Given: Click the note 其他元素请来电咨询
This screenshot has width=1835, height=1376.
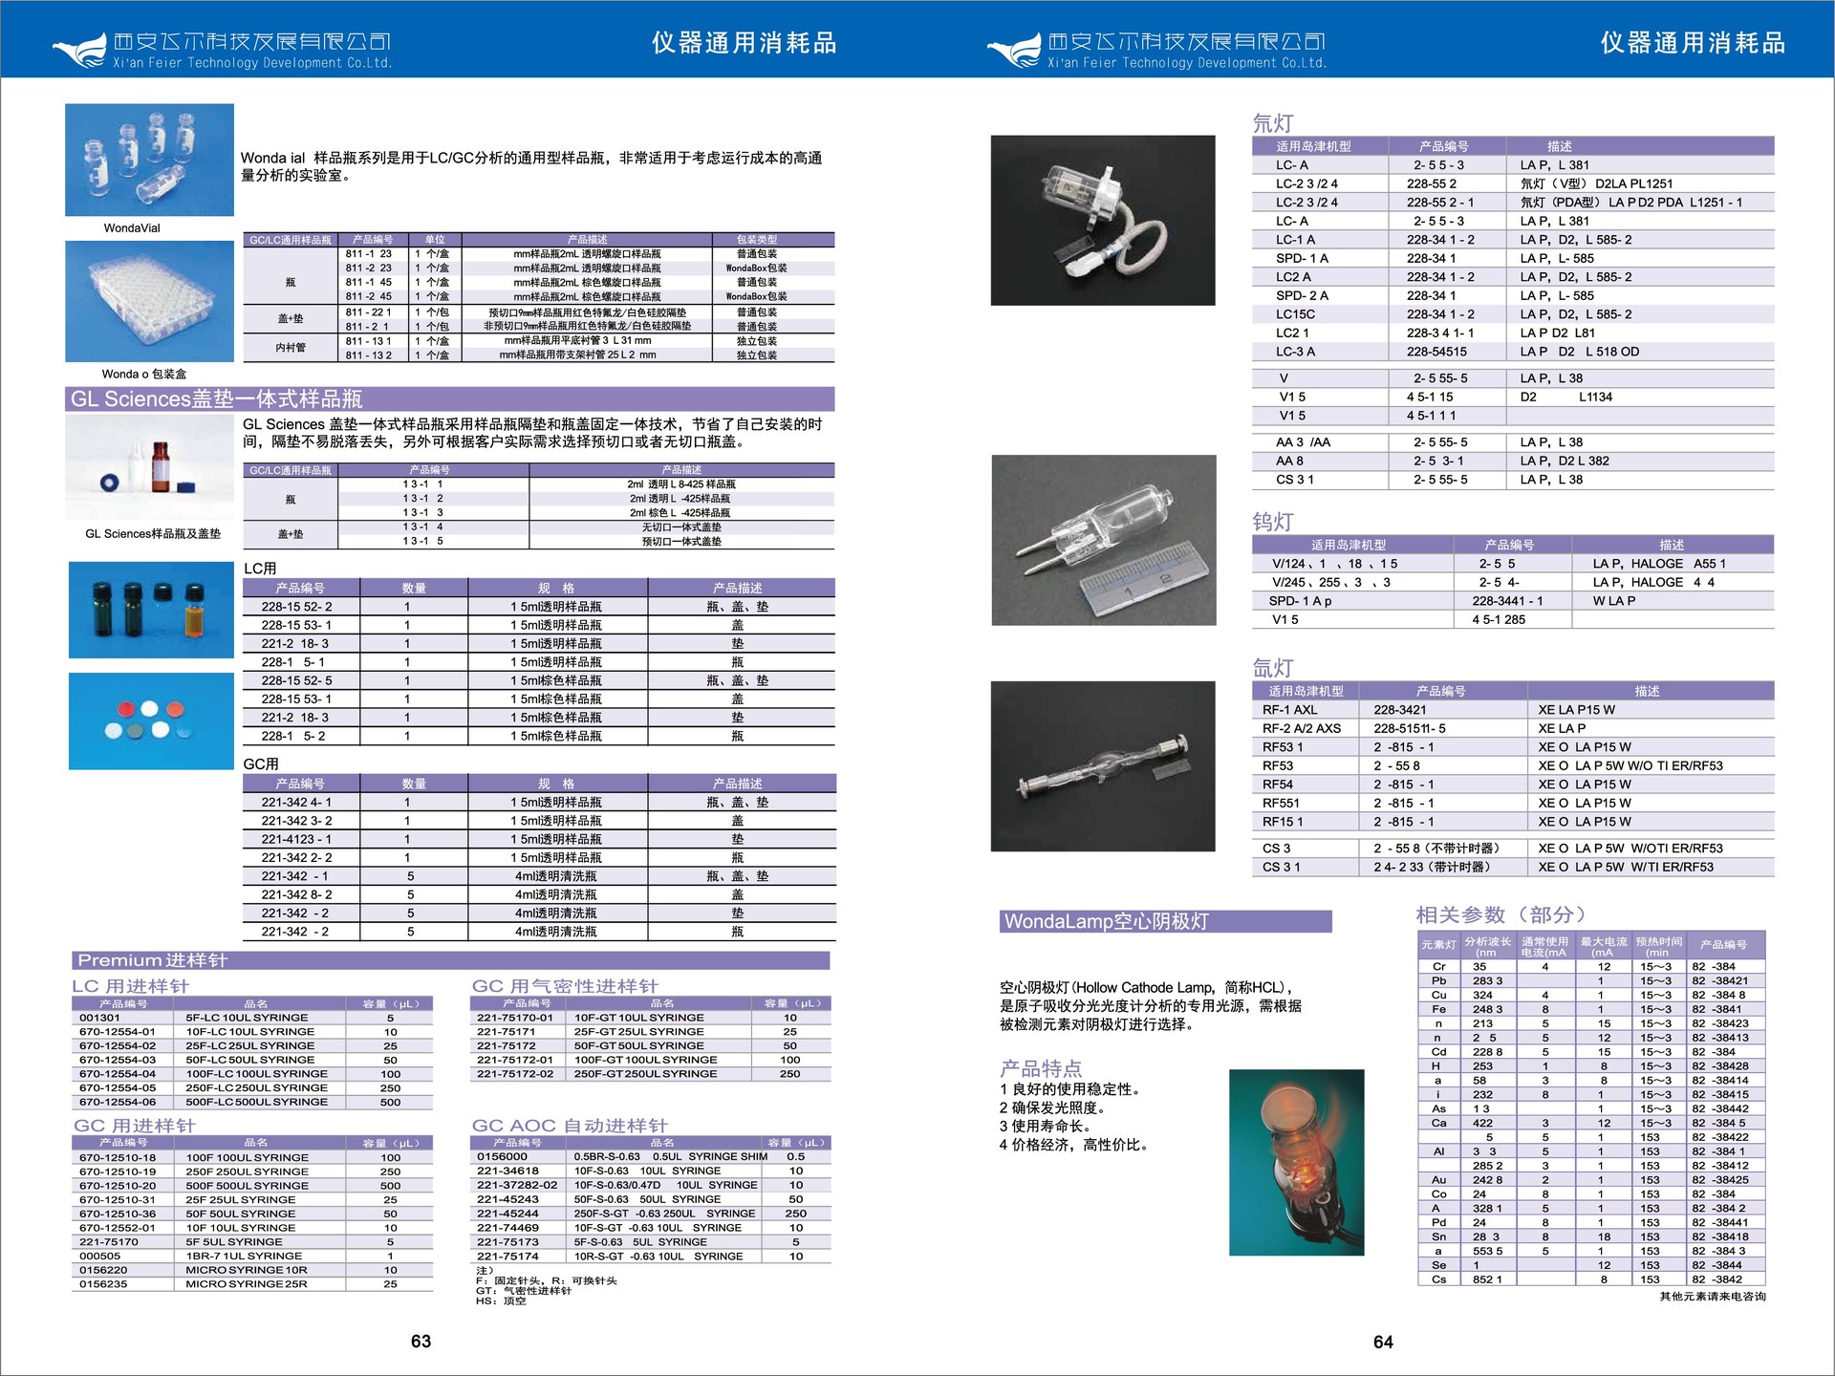Looking at the screenshot, I should 1713,1297.
